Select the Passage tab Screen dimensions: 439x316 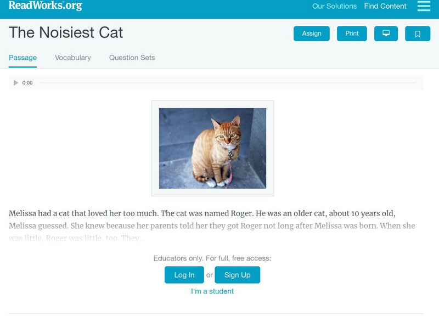[x=22, y=58]
